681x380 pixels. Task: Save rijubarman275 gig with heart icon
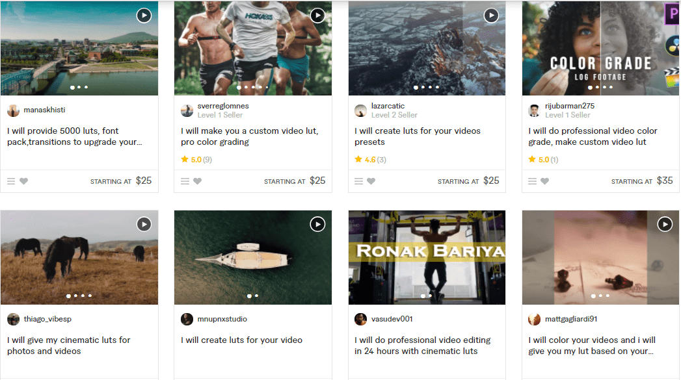pyautogui.click(x=544, y=181)
